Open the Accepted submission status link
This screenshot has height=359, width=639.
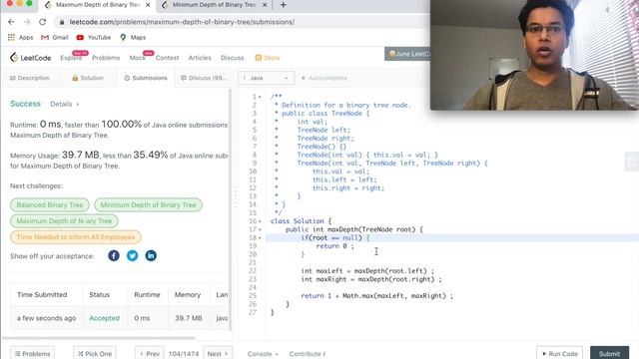pos(104,318)
